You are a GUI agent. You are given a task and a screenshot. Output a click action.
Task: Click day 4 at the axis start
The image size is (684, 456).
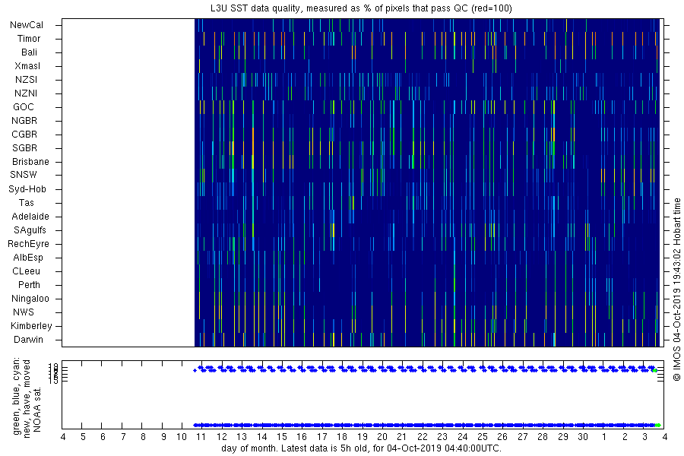[x=63, y=437]
